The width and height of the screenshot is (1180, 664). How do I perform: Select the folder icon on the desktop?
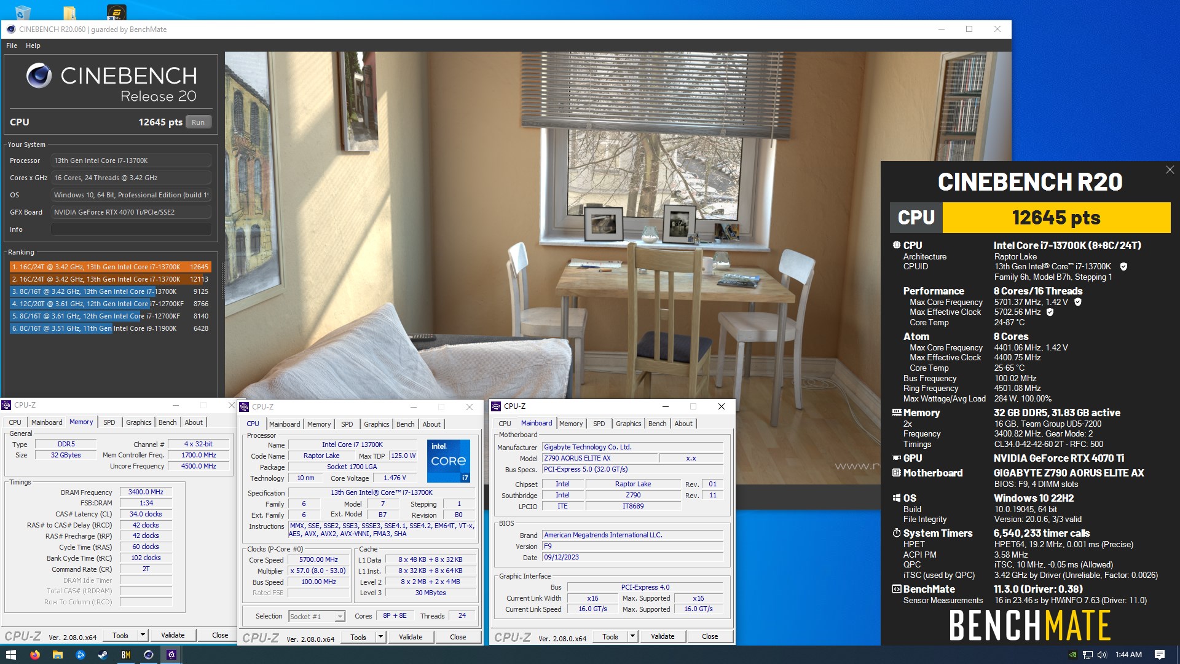pos(69,12)
